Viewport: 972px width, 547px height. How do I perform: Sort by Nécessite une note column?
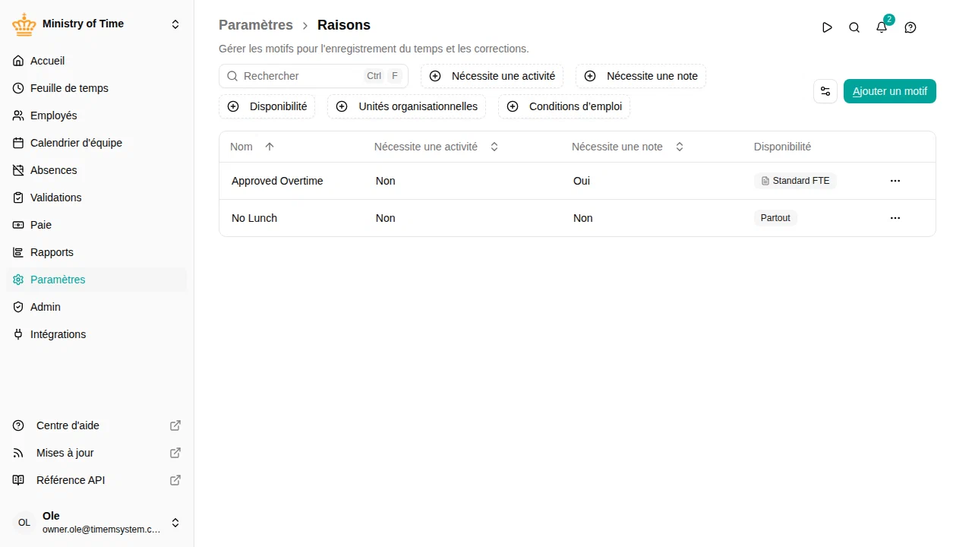point(628,147)
